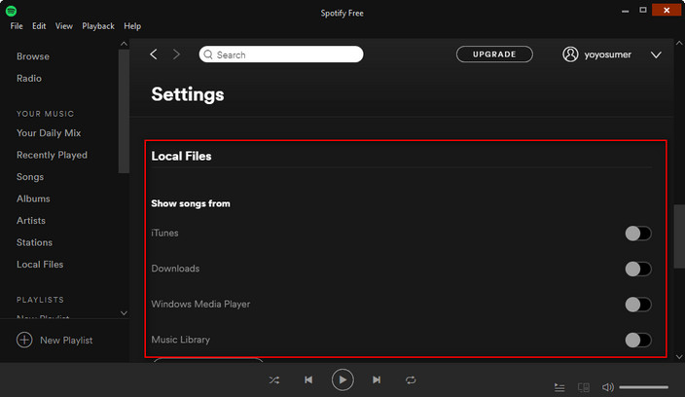Click the New Playlist plus icon

pyautogui.click(x=24, y=340)
